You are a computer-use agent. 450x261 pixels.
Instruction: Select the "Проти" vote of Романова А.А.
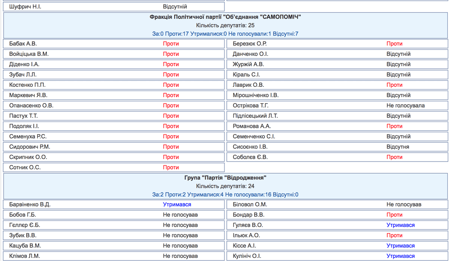(x=394, y=126)
